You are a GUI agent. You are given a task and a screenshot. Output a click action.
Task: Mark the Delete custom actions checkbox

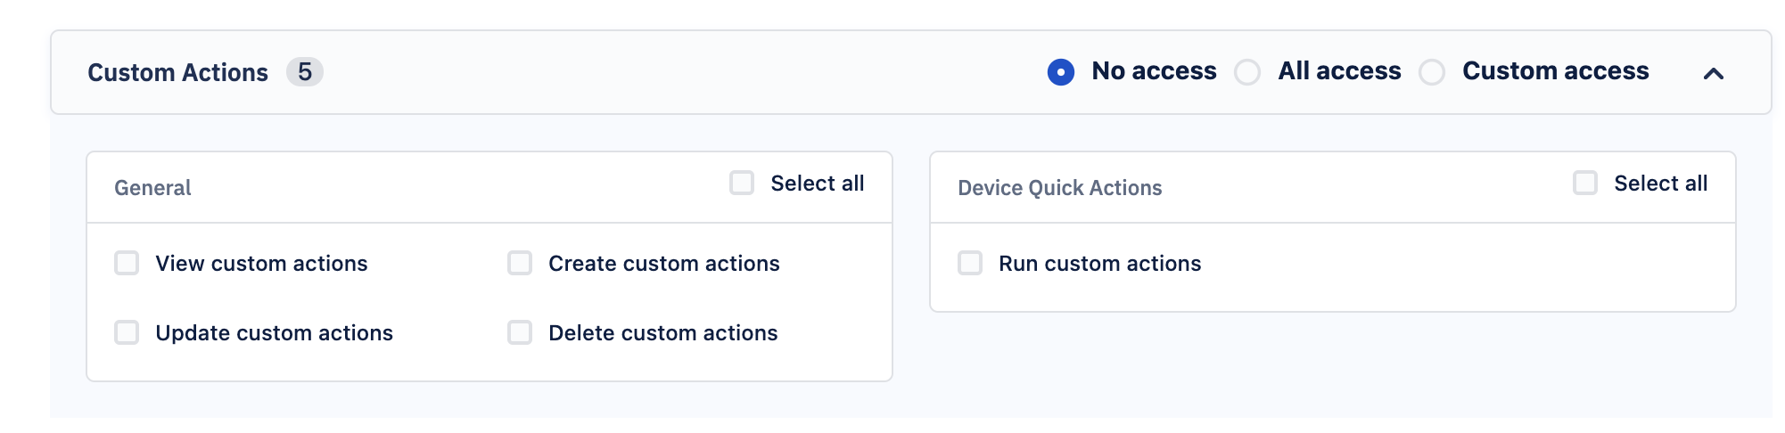[520, 332]
